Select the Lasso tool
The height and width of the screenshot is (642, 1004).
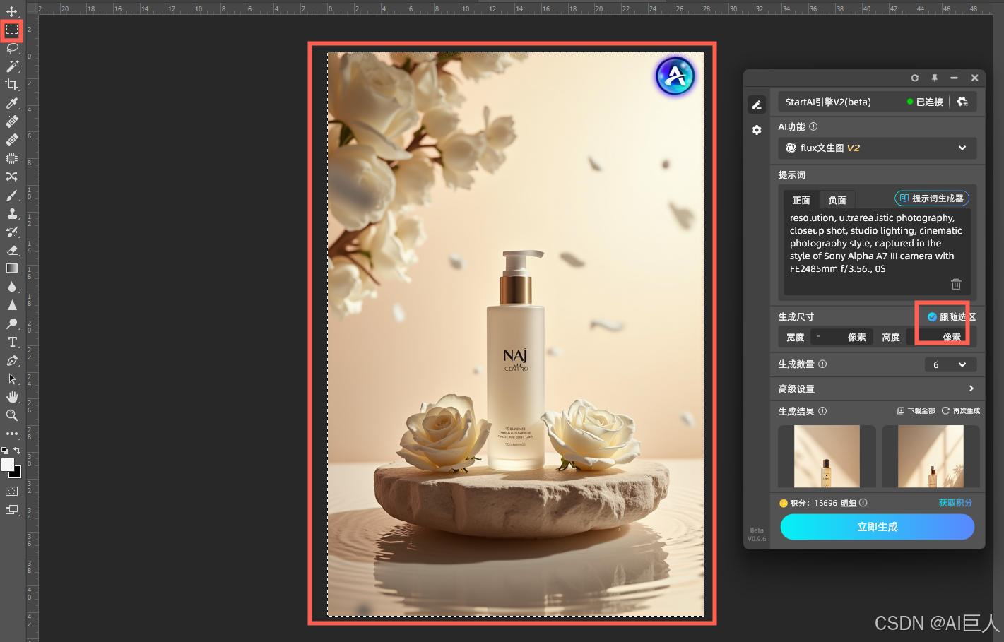(x=12, y=48)
